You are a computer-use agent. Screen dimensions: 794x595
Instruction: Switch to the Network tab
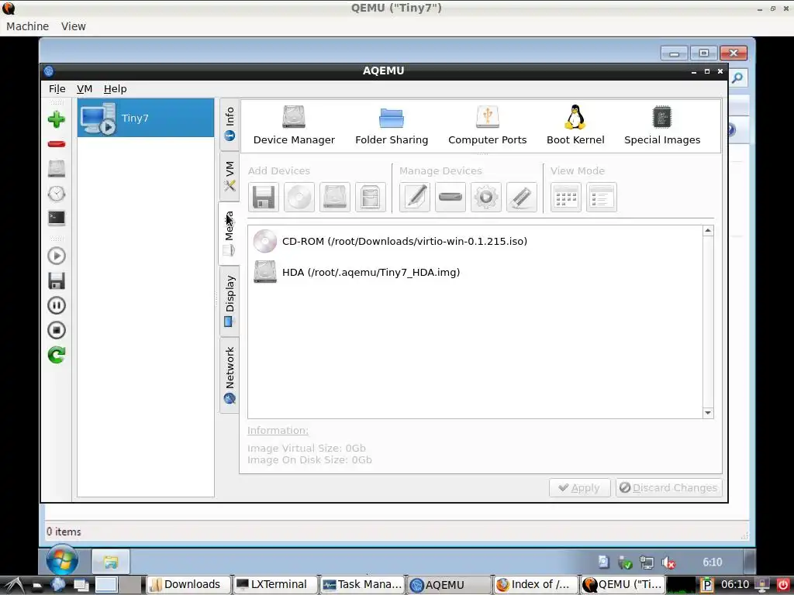click(x=230, y=375)
